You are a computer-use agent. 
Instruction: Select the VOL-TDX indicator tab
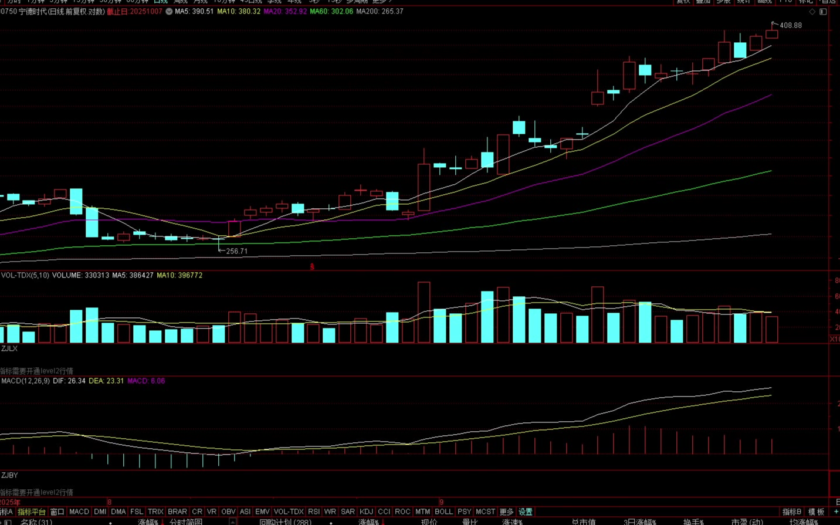coord(289,512)
